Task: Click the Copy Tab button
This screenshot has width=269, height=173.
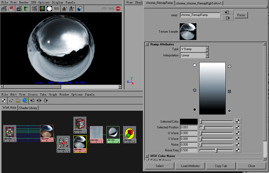Action: coord(221,166)
